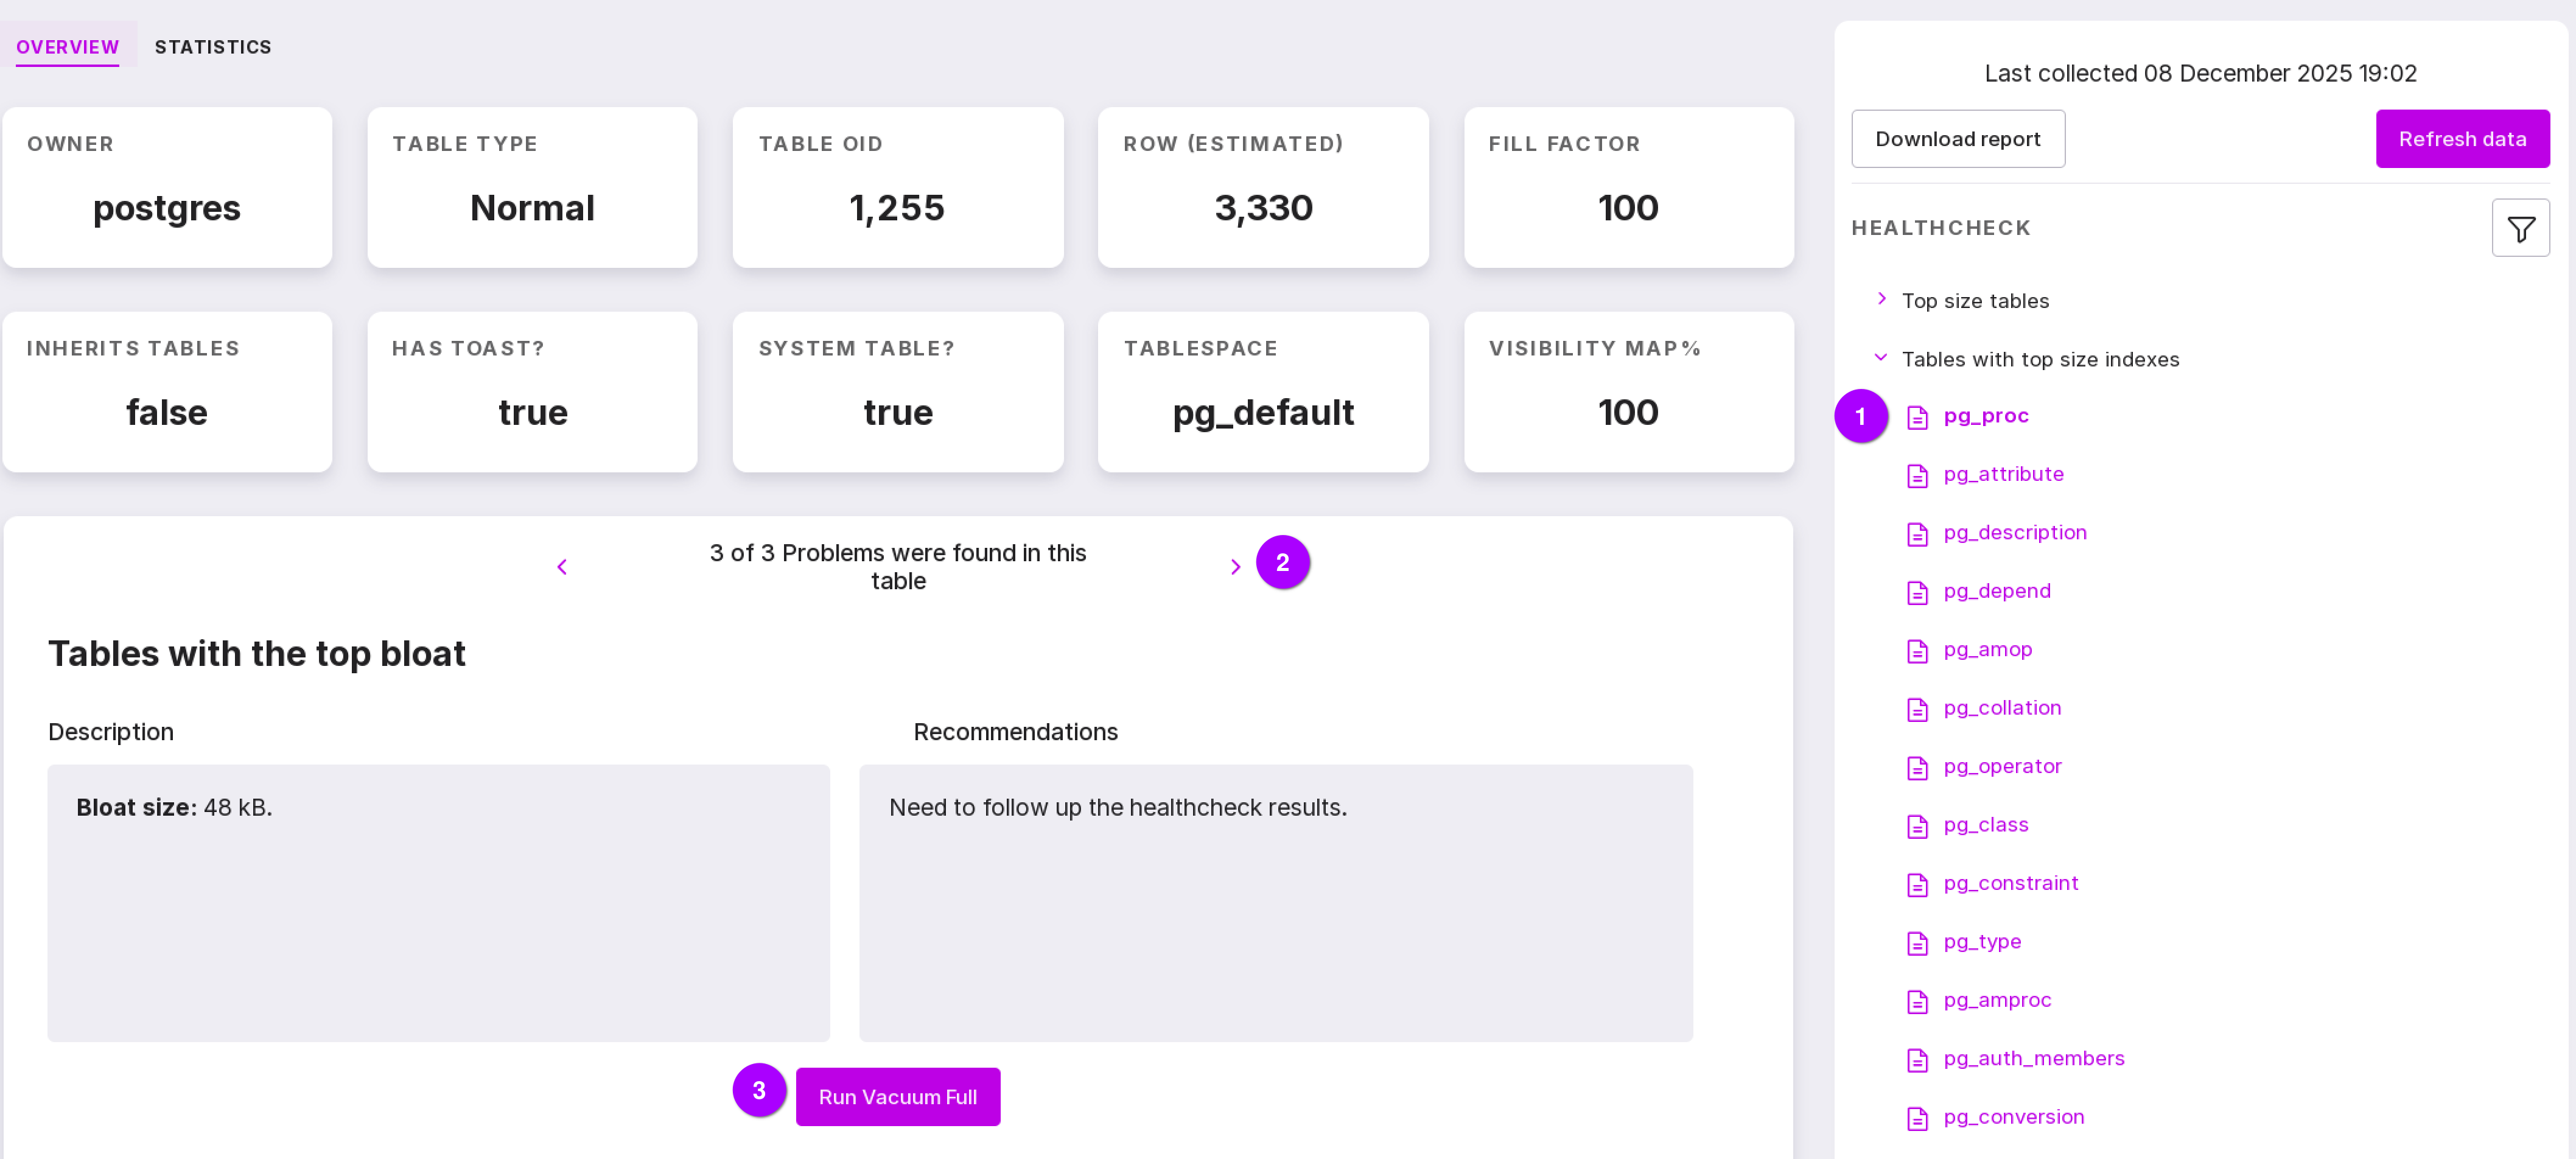Image resolution: width=2576 pixels, height=1159 pixels.
Task: Click the document icon beside pg_attribute
Action: point(1916,475)
